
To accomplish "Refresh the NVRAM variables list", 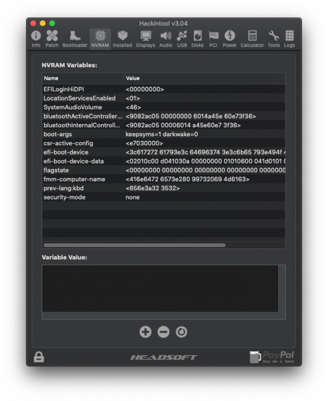I will pos(181,331).
